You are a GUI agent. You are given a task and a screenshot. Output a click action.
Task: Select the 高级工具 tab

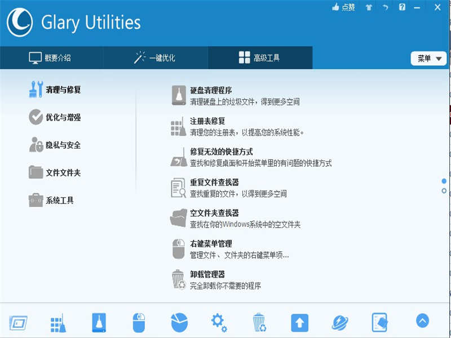[259, 58]
